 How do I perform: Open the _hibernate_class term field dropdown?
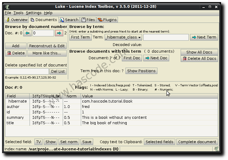pyautogui.click(x=123, y=37)
